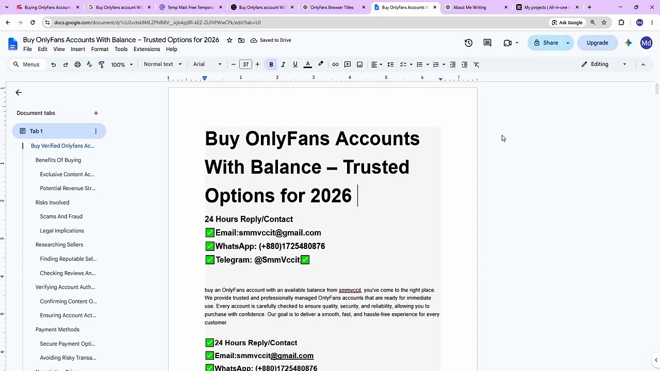Jump to Payment Methods outline heading
The image size is (660, 371).
[57, 330]
